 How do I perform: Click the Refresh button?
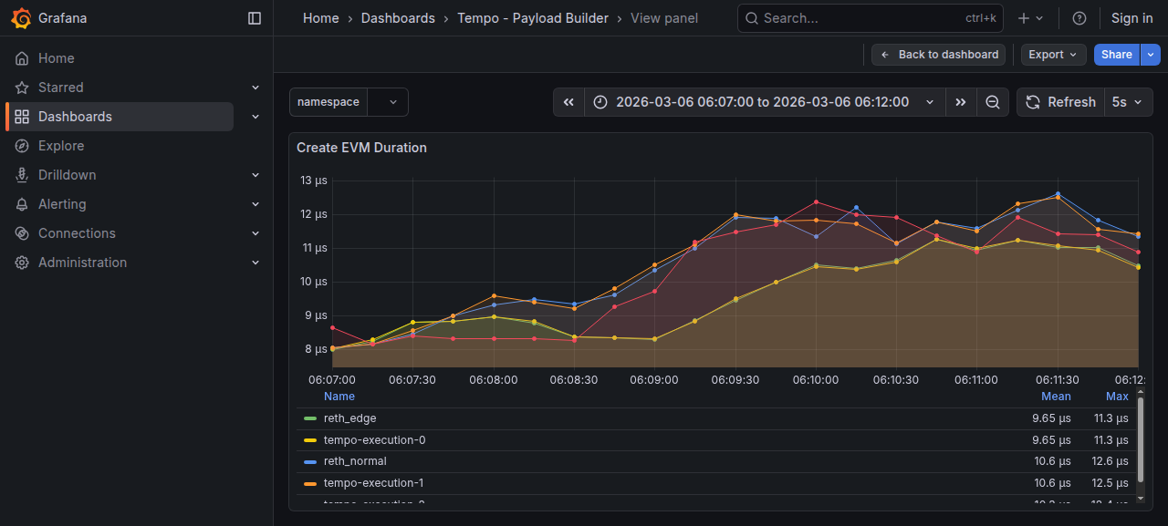[x=1060, y=102]
